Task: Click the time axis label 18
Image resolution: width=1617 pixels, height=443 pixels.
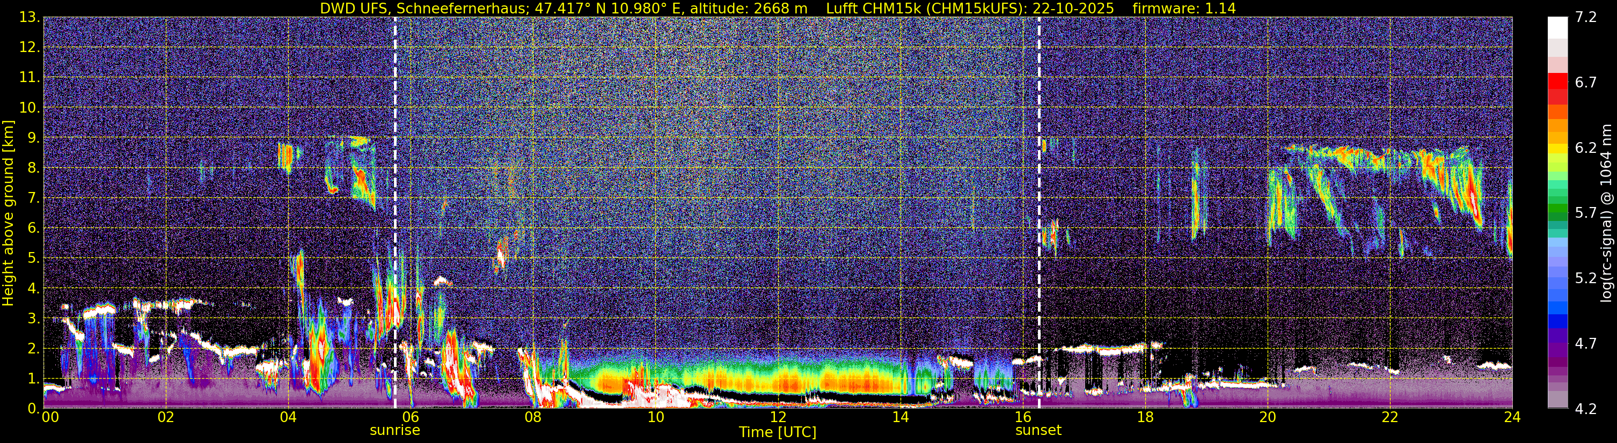Action: (x=1145, y=417)
